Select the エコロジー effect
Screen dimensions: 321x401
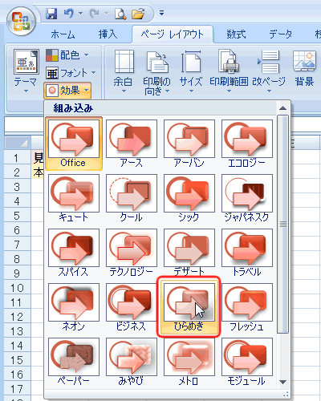point(247,144)
